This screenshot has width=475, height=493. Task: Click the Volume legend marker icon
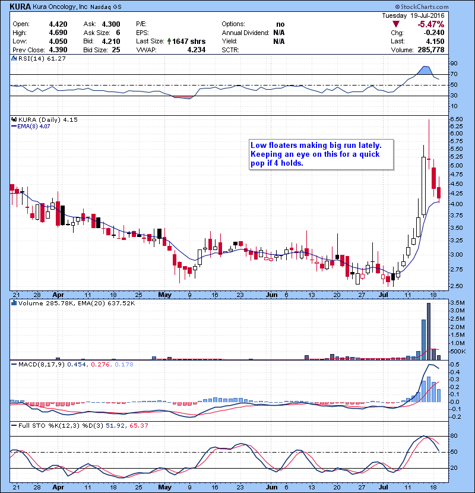13,304
